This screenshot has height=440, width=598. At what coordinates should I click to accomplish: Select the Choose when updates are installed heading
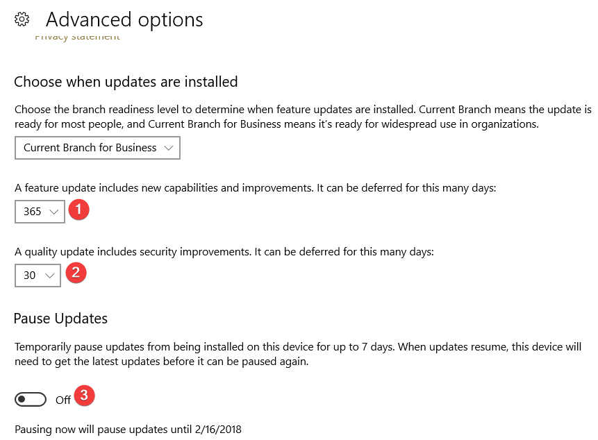click(x=126, y=82)
